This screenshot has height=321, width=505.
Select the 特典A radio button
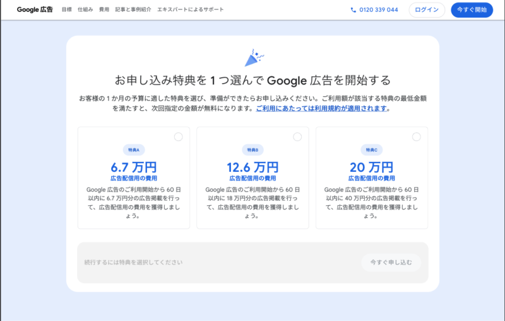tap(178, 137)
